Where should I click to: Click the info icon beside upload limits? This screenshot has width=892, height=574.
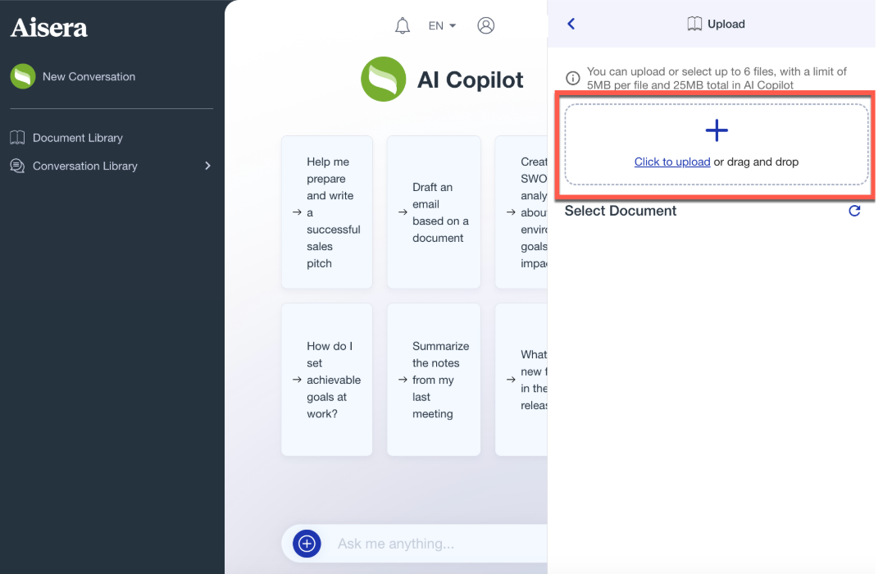pyautogui.click(x=573, y=79)
